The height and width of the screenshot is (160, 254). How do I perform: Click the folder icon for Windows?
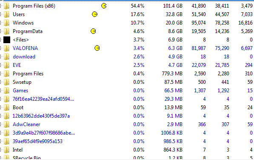click(6, 23)
